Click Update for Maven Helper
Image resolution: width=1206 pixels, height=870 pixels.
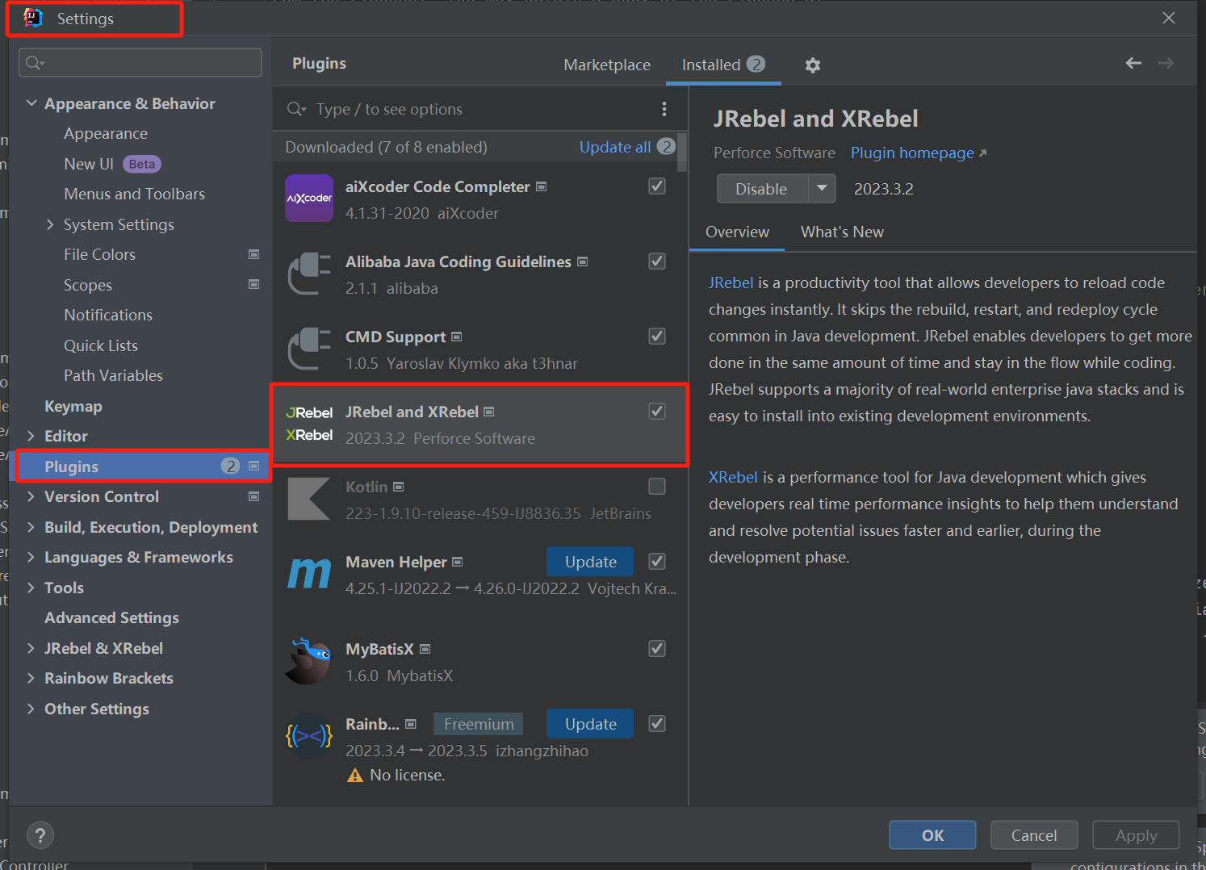click(590, 562)
